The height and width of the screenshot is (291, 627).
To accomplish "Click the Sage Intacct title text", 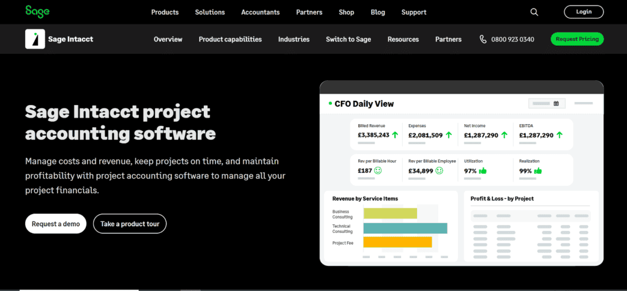I will (70, 39).
